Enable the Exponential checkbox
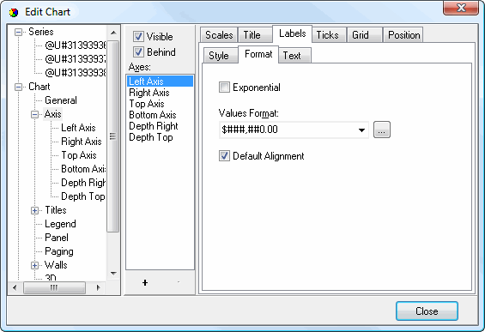 224,88
